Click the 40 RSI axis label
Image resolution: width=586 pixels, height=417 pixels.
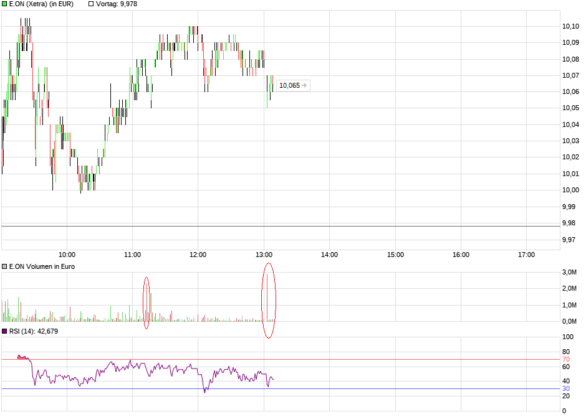pos(566,381)
